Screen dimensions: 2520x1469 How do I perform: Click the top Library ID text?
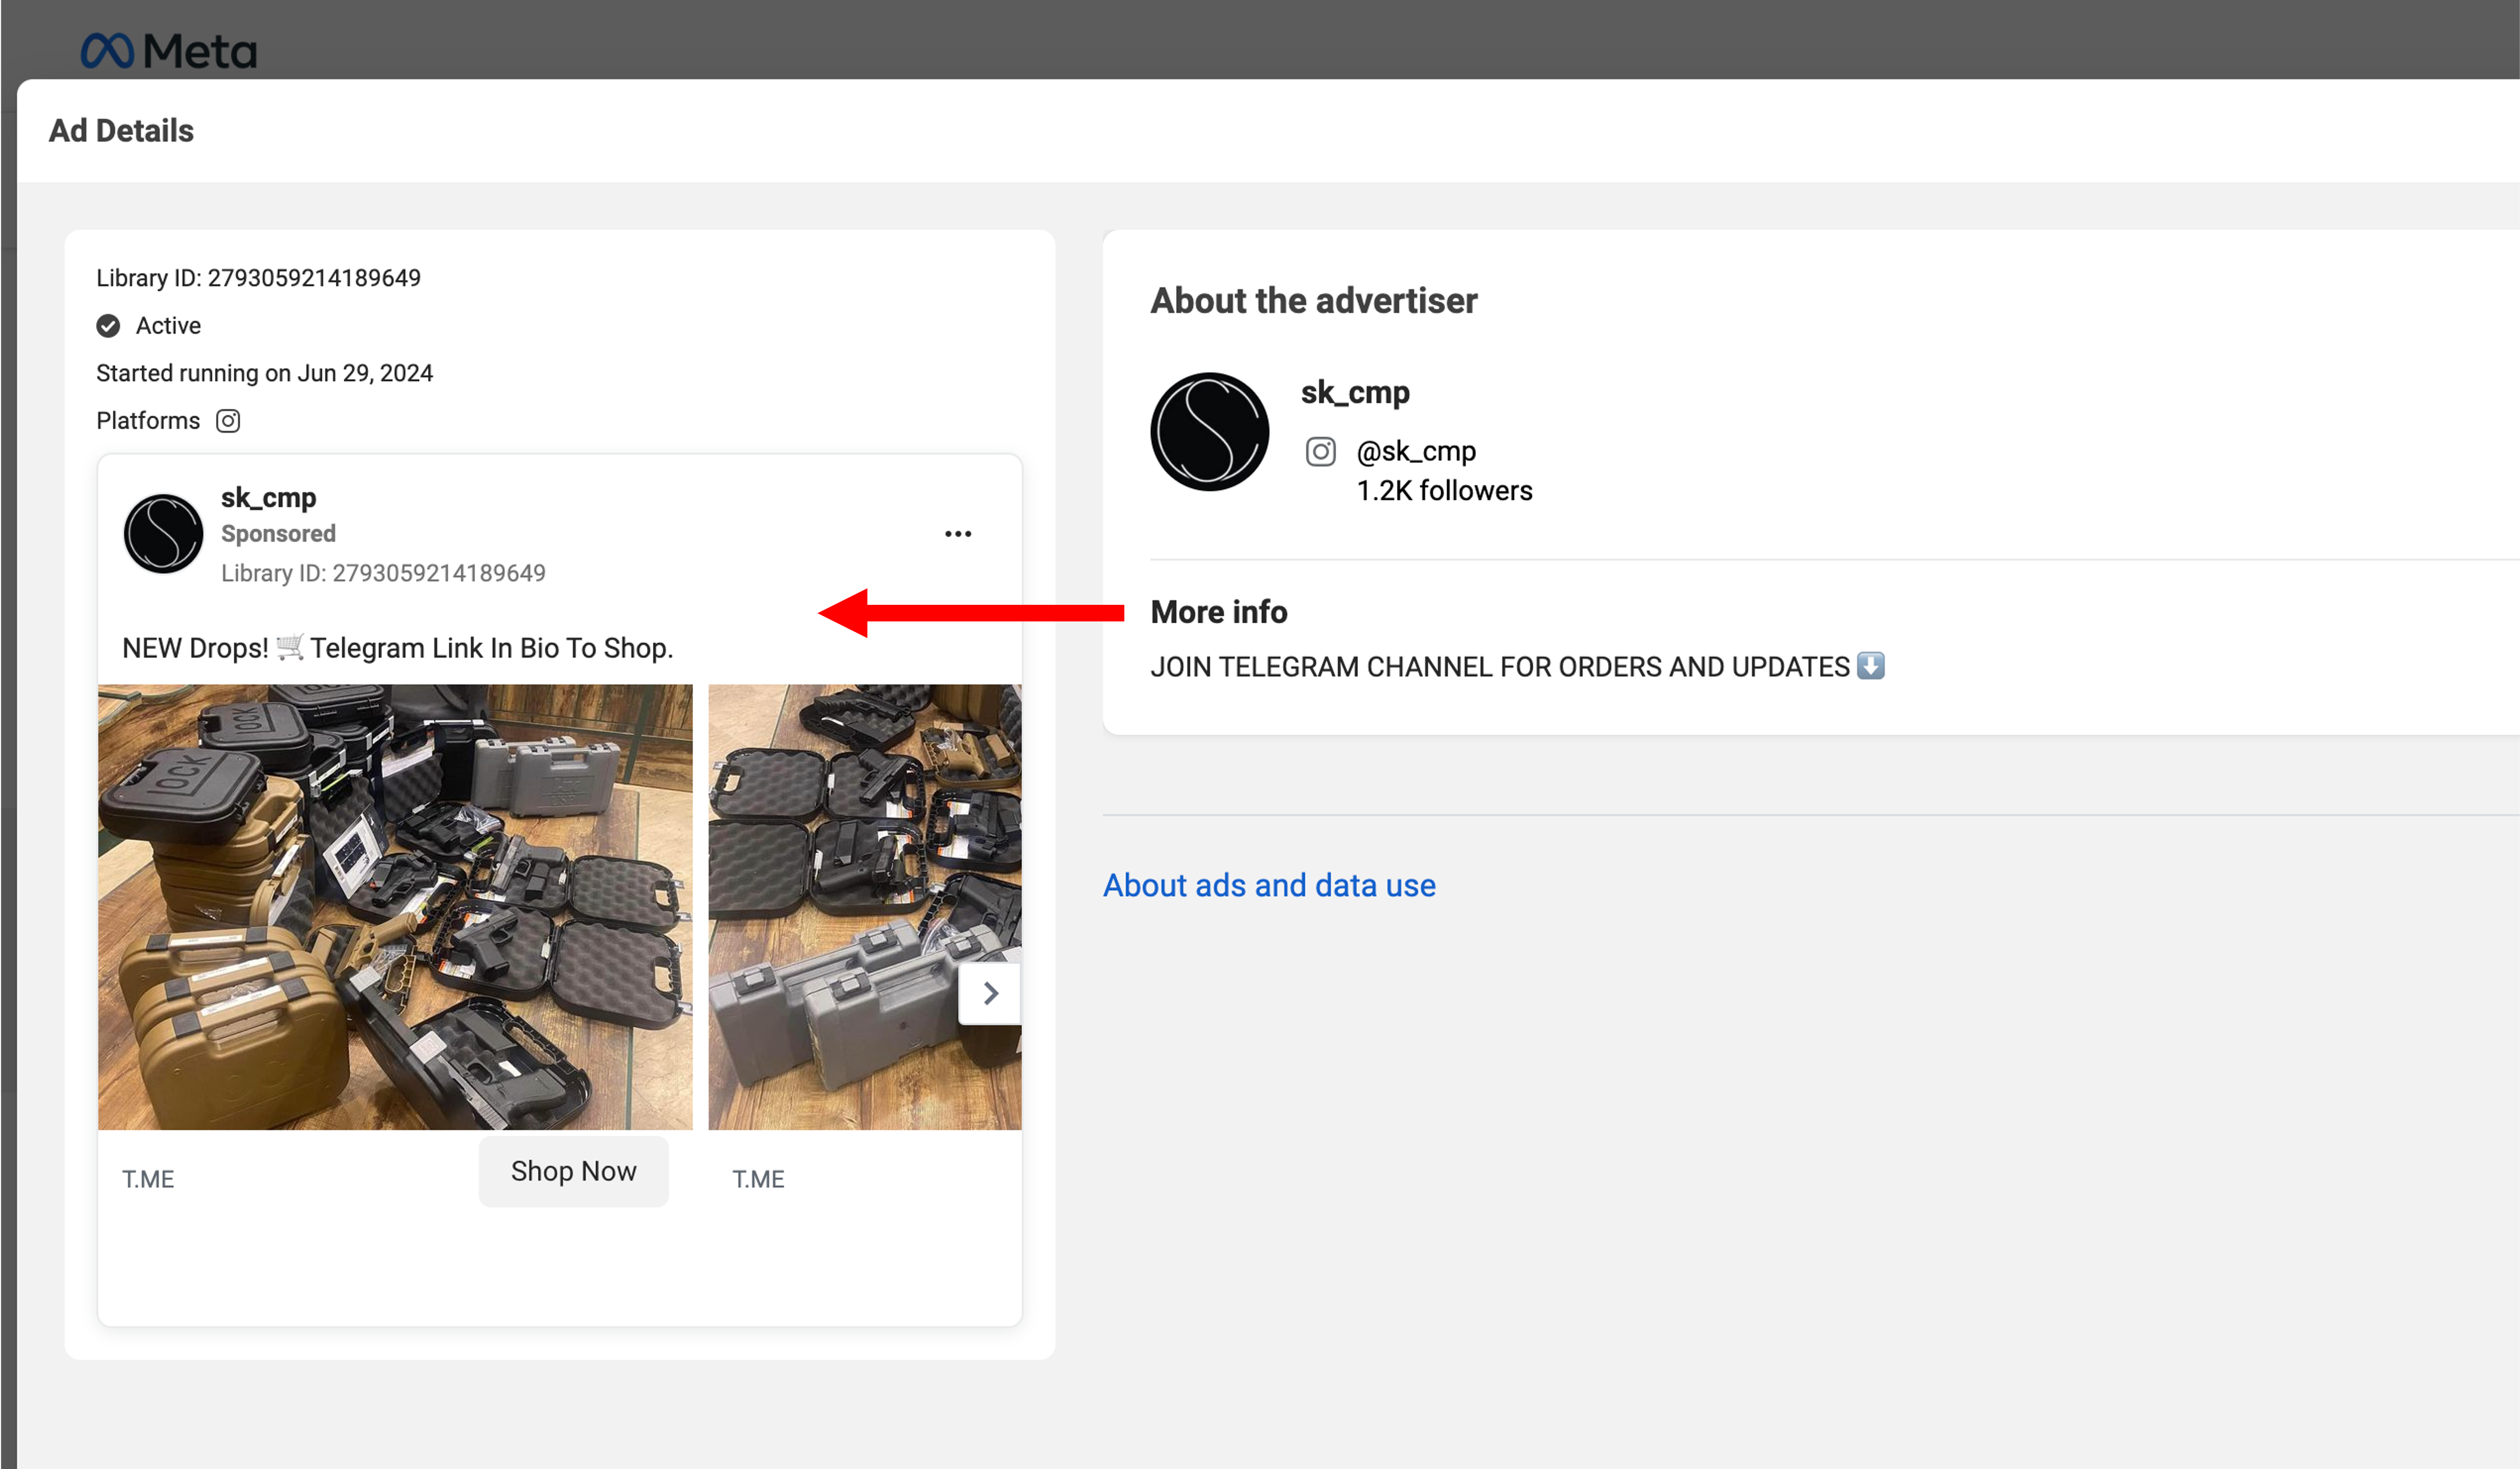[258, 278]
